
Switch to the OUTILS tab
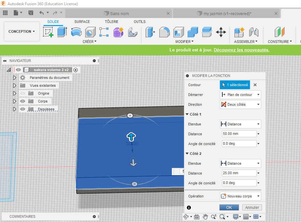pos(140,22)
